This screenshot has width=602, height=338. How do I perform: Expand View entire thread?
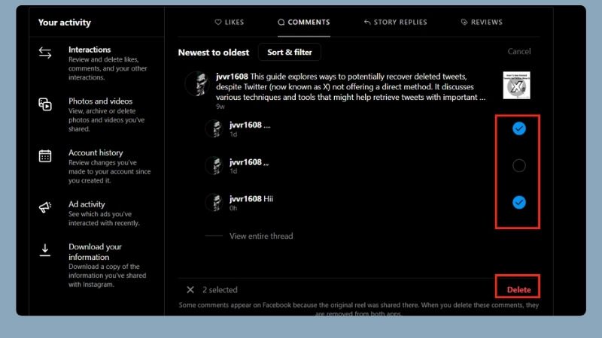pyautogui.click(x=260, y=236)
